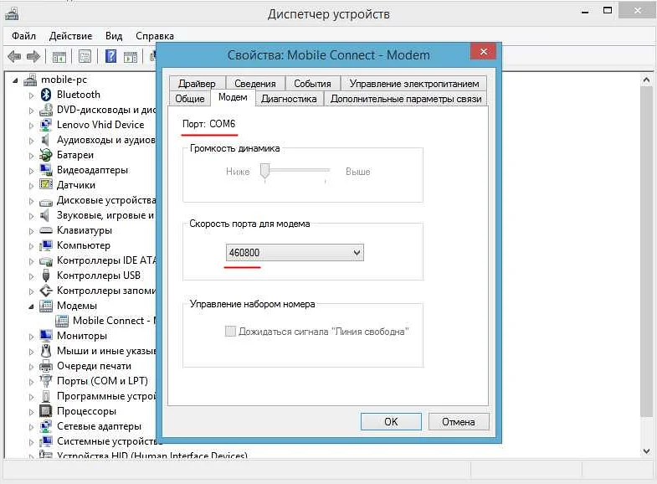Click the Lenovo Vhid Device icon
657x484 pixels.
click(46, 125)
